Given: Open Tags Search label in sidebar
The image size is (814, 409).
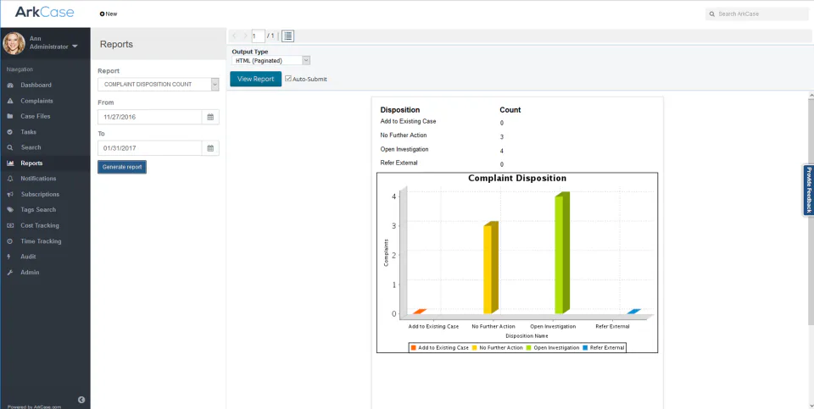Looking at the screenshot, I should tap(38, 210).
